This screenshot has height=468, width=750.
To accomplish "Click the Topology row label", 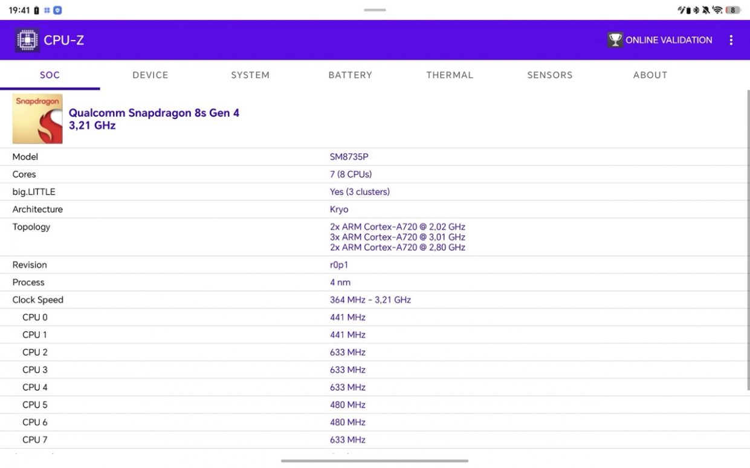I will click(31, 227).
